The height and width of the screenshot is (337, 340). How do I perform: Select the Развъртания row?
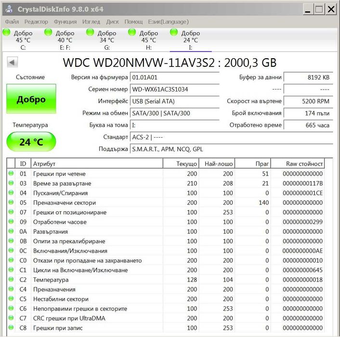pos(166,232)
